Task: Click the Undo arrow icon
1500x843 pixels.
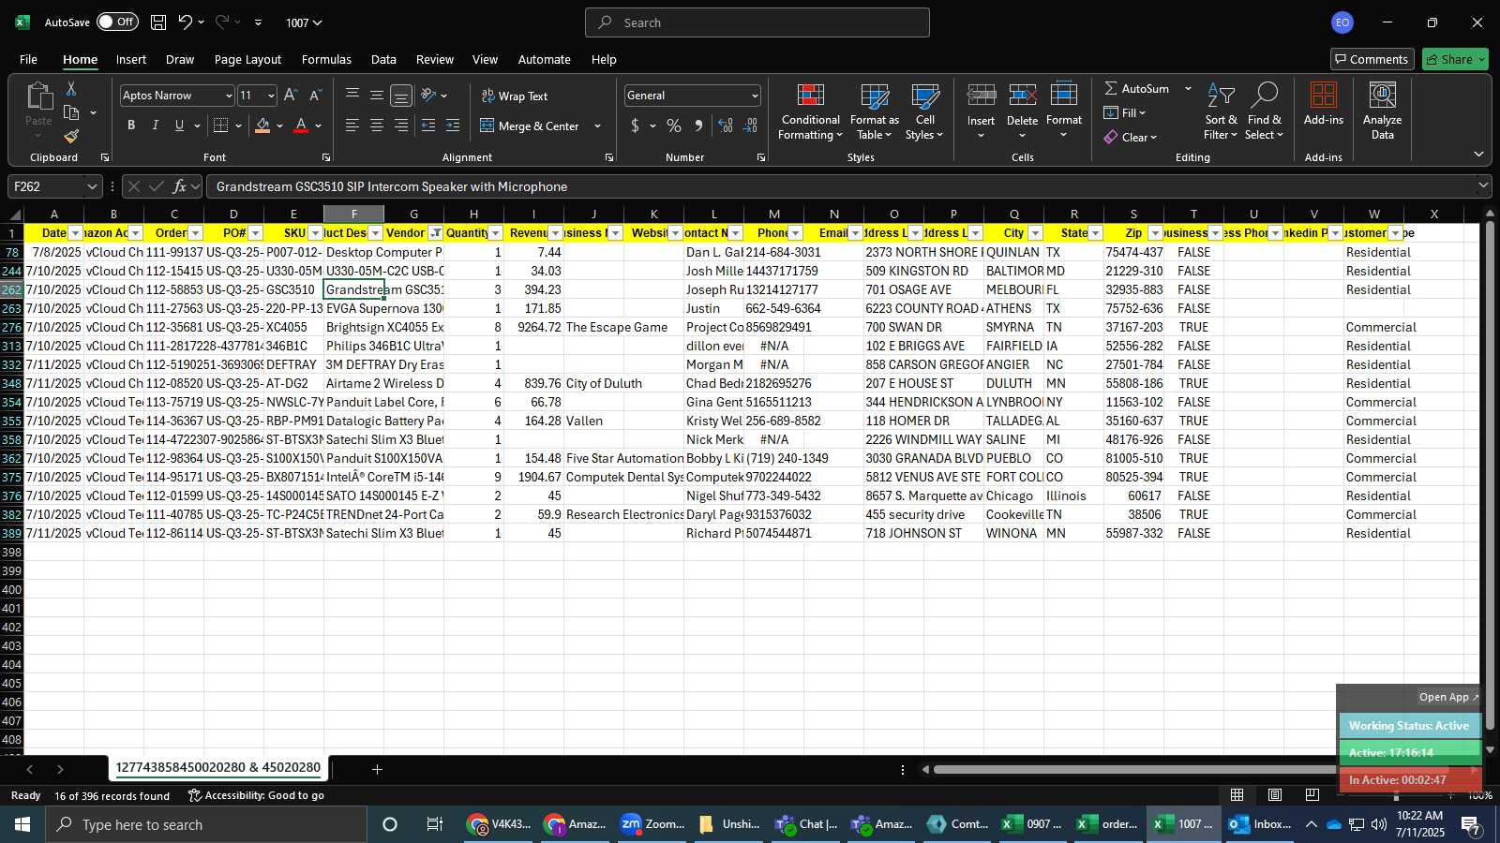Action: tap(186, 22)
